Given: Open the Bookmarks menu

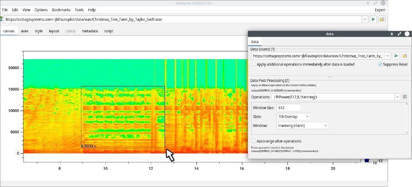Looking at the screenshot, I should 61,10.
